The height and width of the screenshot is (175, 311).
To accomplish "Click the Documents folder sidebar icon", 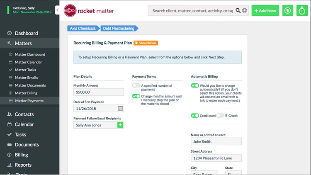I will [9, 144].
